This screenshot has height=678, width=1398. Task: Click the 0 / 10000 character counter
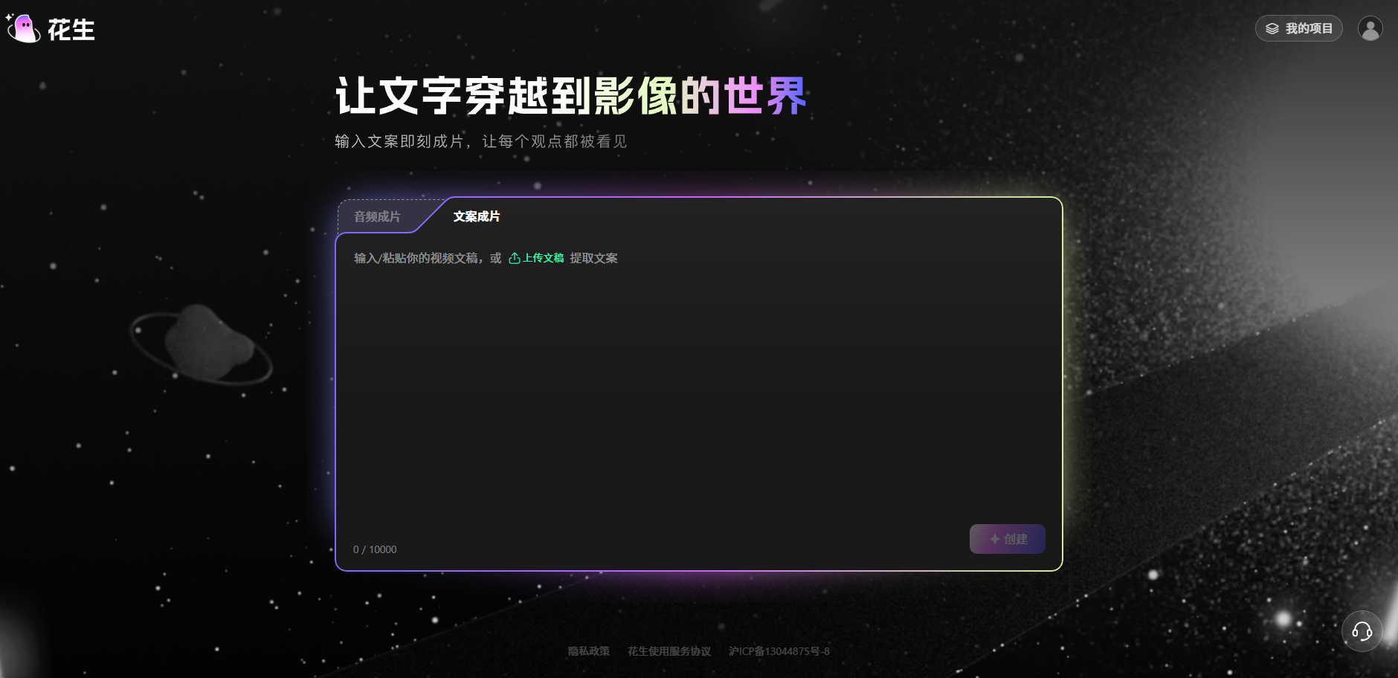(x=374, y=549)
